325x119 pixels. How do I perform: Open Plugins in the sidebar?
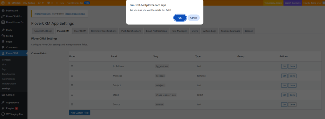point(14,108)
